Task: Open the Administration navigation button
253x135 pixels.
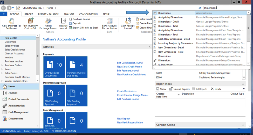Action: (x=19, y=106)
